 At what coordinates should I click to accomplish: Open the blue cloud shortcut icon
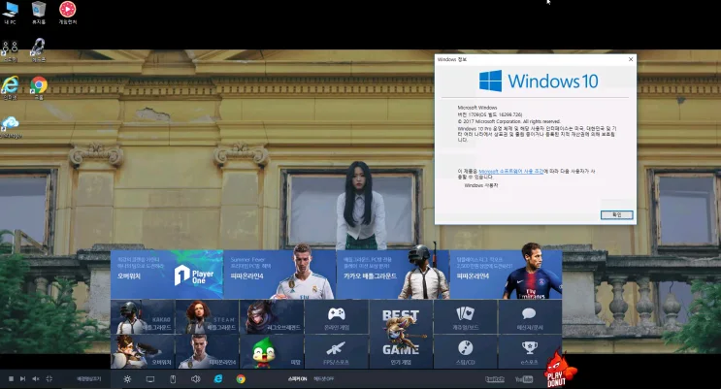(x=10, y=126)
